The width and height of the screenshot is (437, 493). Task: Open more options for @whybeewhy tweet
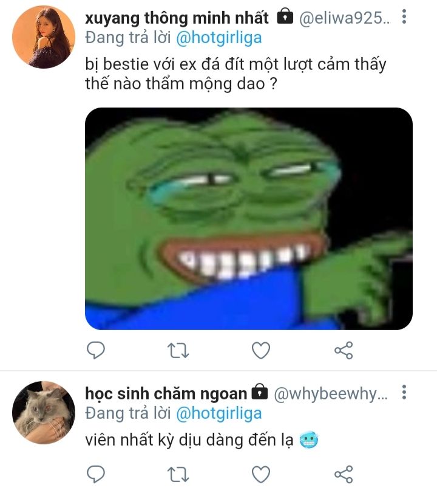pos(404,392)
